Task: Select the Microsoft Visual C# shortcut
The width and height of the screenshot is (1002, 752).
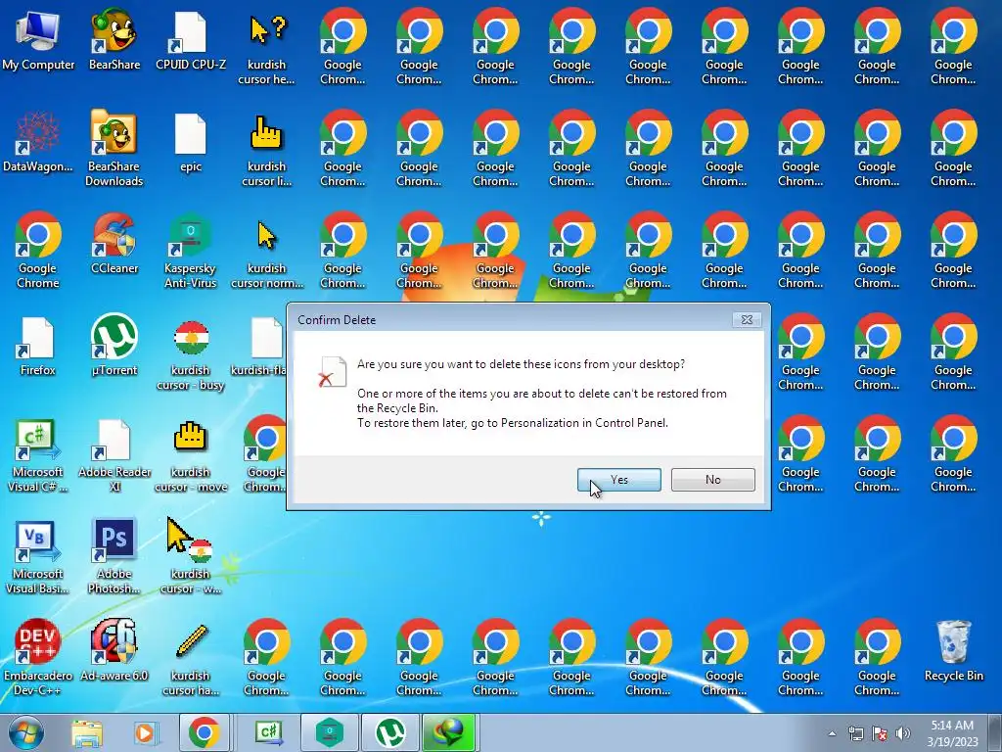Action: coord(38,456)
